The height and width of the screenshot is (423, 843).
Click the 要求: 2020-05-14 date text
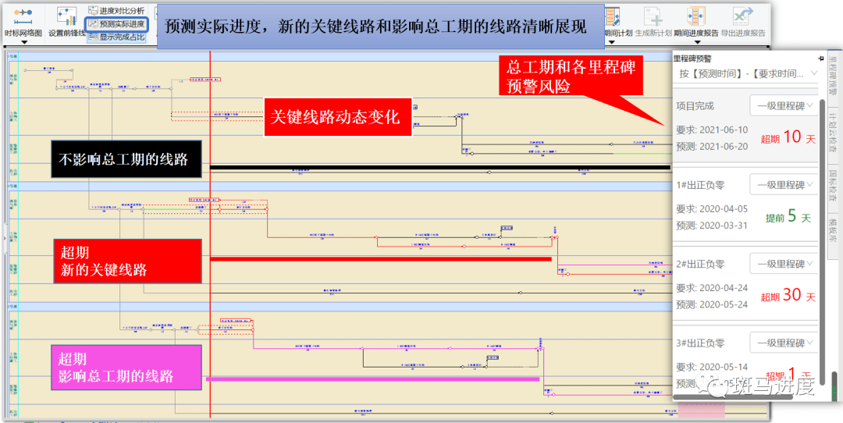coord(712,367)
